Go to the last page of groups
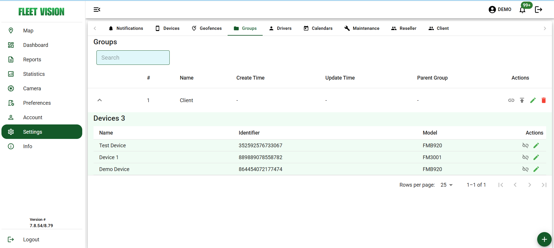Viewport: 554px width, 248px height. pos(544,185)
